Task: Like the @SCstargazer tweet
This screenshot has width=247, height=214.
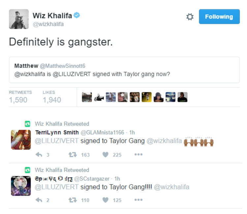Action: click(106, 200)
